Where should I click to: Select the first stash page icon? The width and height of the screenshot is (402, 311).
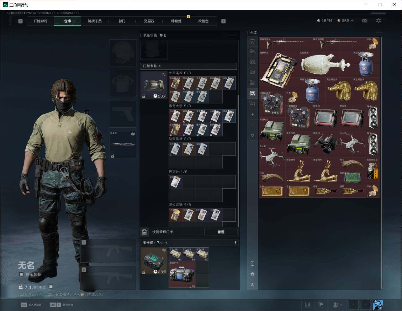252,41
